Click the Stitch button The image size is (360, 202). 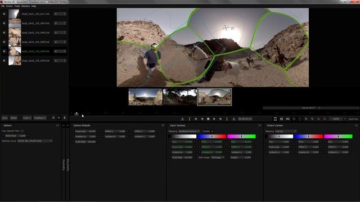pyautogui.click(x=13, y=118)
